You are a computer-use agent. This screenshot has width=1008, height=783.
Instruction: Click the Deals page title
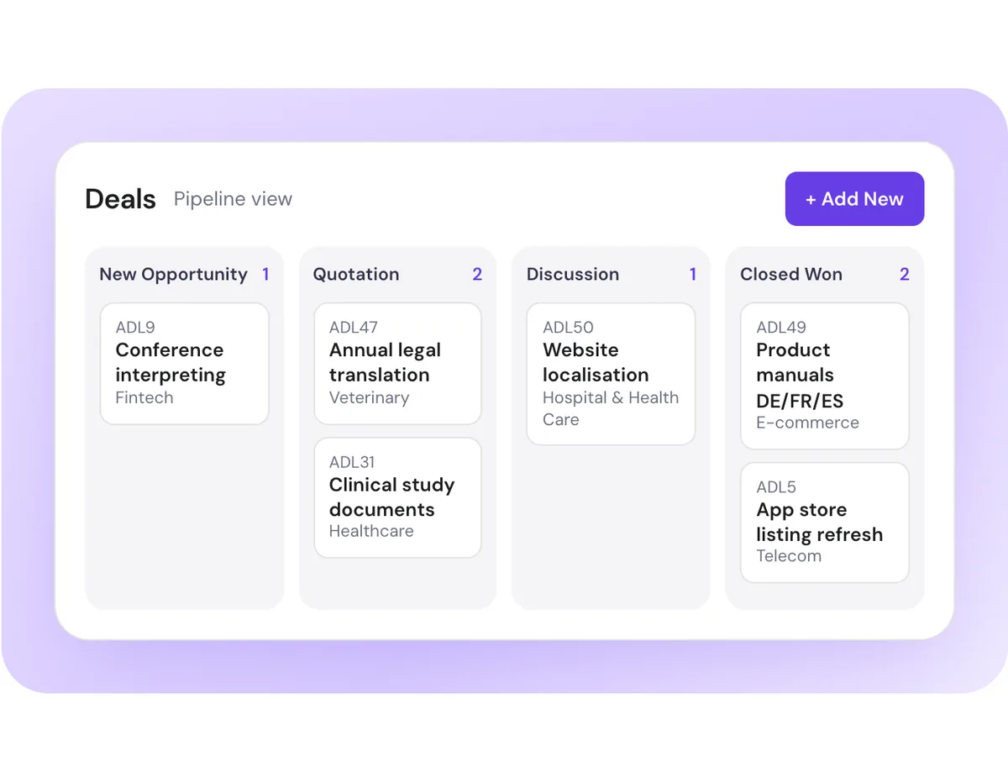(x=121, y=199)
